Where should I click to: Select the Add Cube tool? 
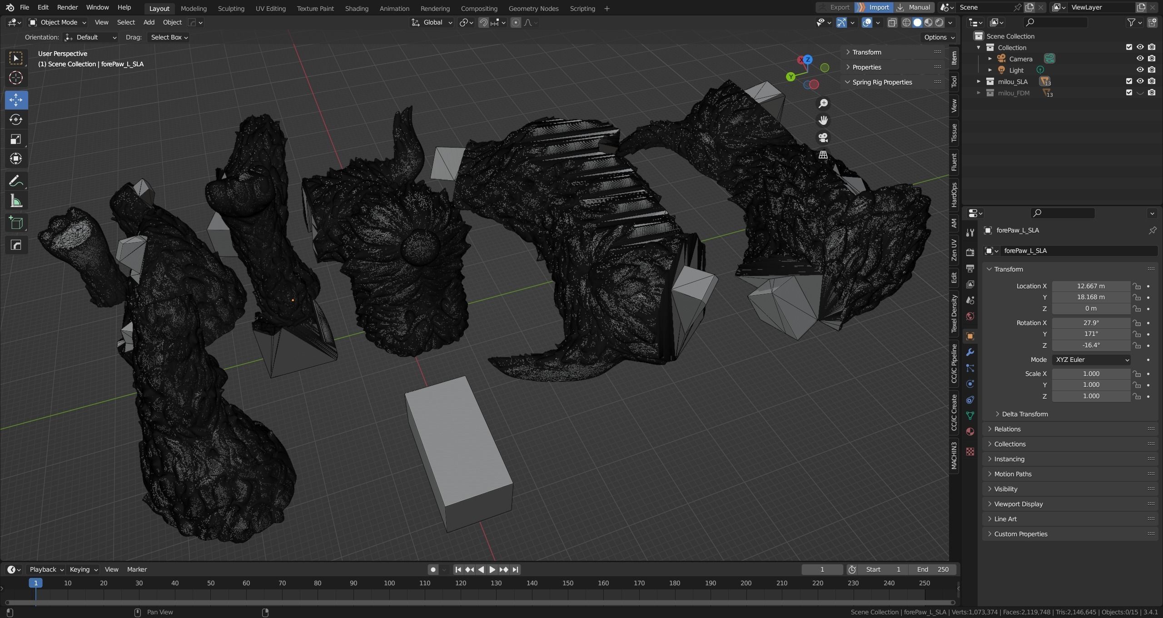click(x=16, y=223)
